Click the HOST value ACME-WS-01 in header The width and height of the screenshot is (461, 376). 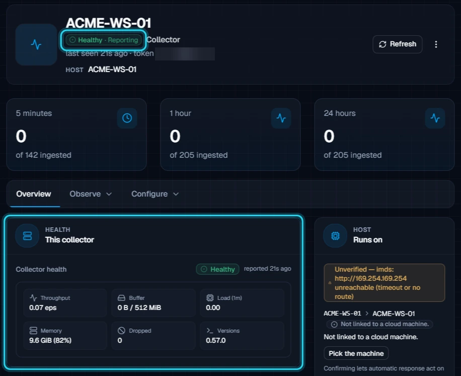[x=112, y=70]
